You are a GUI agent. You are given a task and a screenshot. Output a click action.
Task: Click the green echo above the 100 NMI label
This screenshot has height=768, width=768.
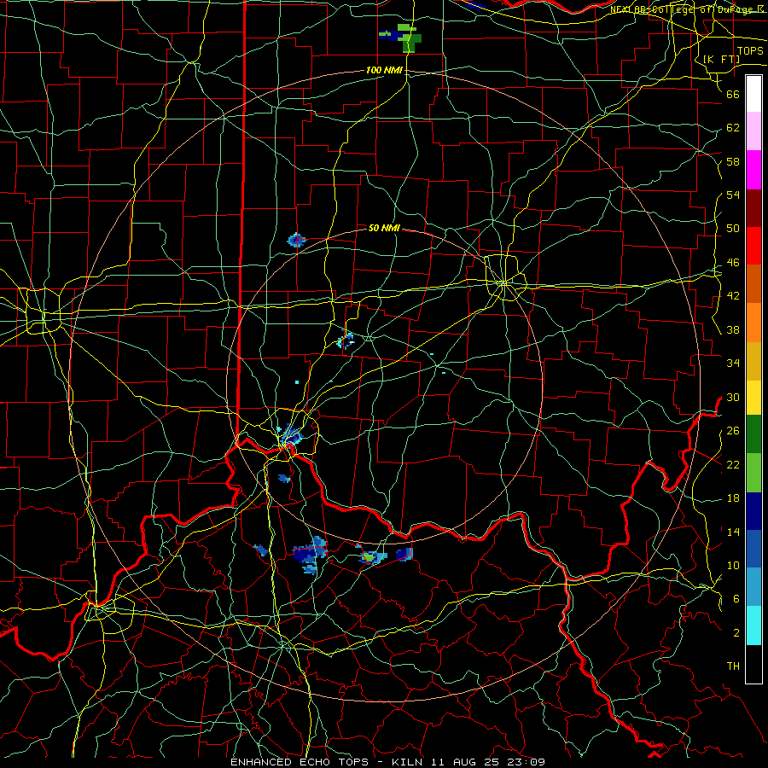click(409, 38)
